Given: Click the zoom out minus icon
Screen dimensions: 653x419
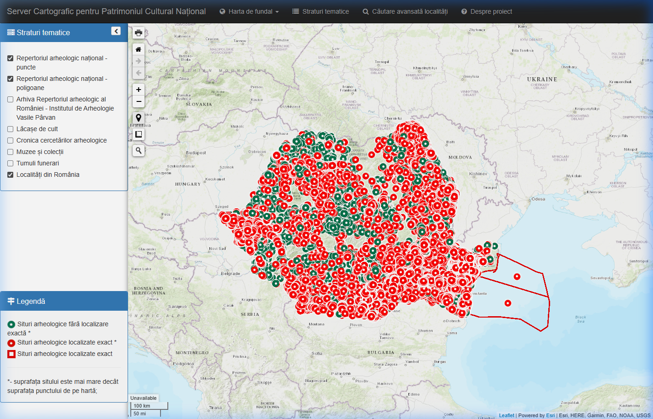Looking at the screenshot, I should pos(138,101).
